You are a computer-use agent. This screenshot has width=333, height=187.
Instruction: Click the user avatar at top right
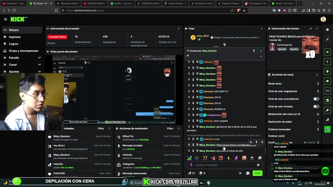pos(323,19)
